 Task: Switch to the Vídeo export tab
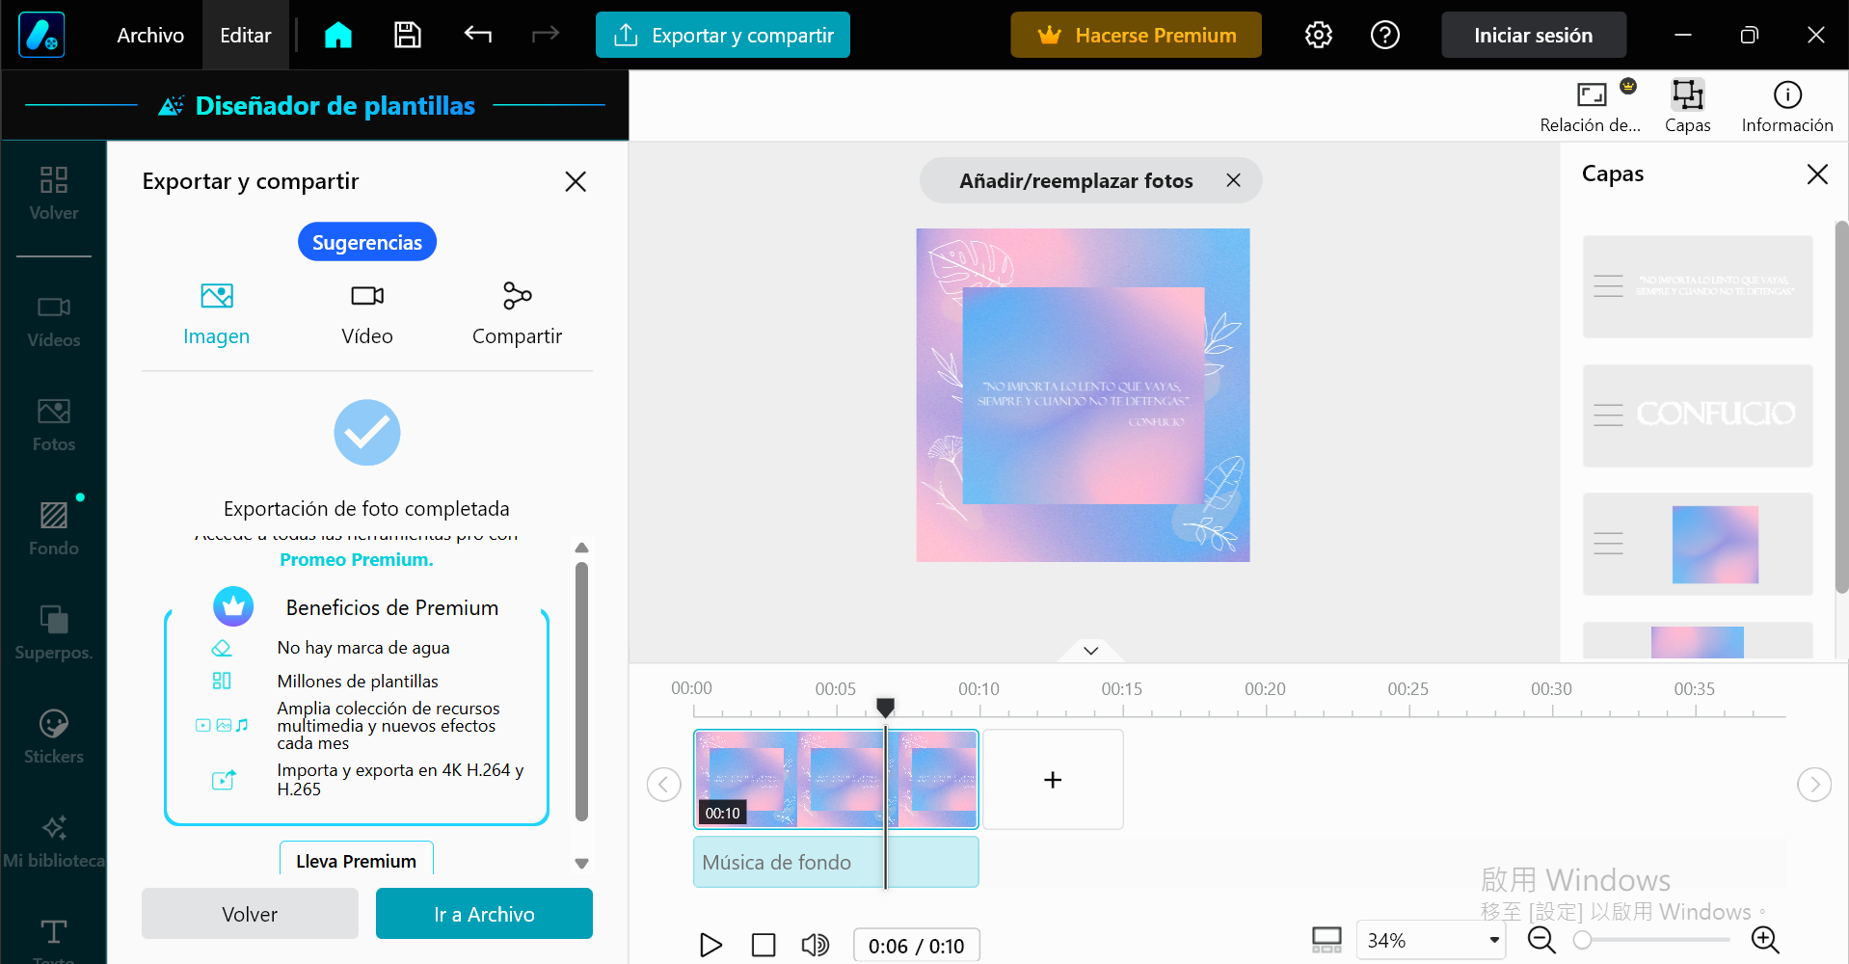point(366,313)
